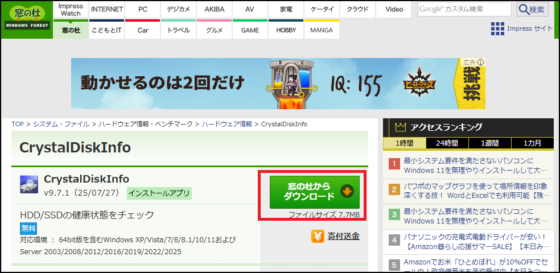Click the rank 3 number badge

(394, 215)
